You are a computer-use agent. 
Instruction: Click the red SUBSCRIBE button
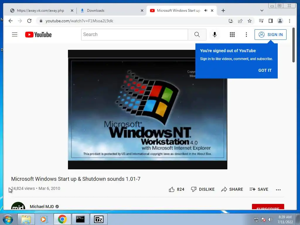pyautogui.click(x=268, y=207)
